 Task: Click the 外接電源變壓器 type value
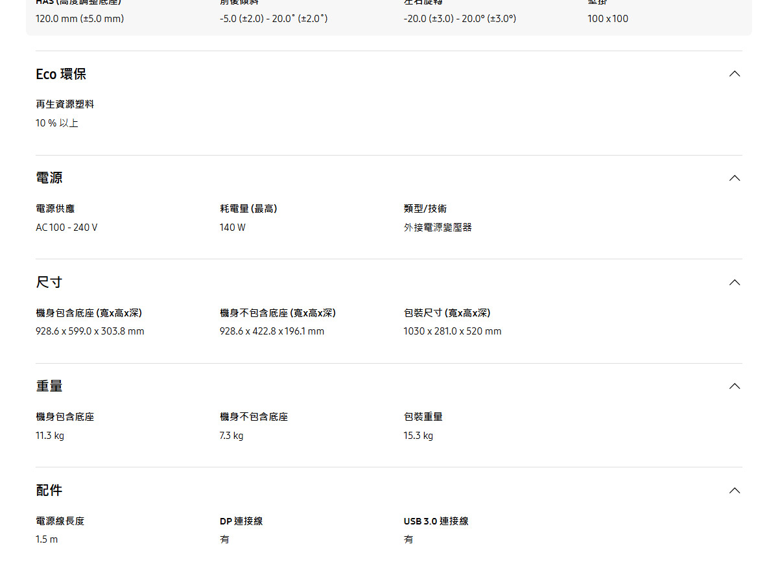[x=438, y=228]
